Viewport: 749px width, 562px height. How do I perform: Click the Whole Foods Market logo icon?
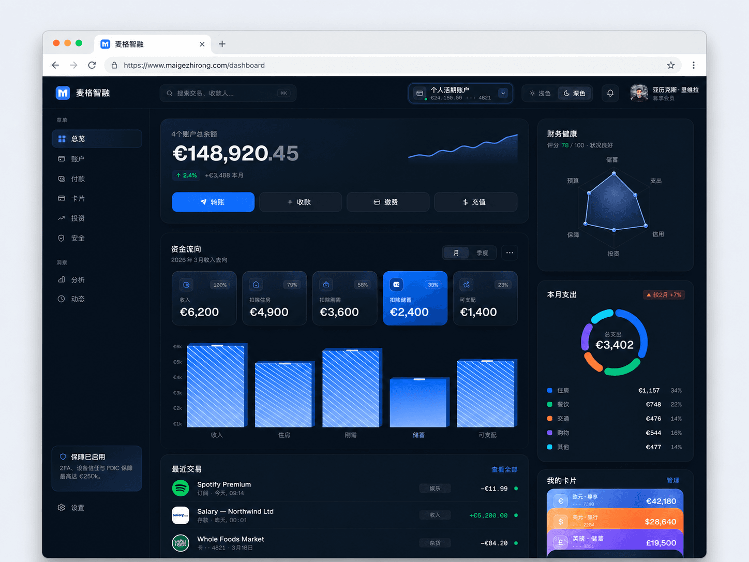(x=181, y=543)
